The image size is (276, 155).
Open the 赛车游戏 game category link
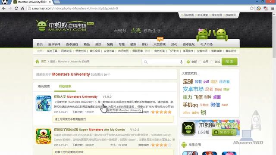pyautogui.click(x=231, y=51)
